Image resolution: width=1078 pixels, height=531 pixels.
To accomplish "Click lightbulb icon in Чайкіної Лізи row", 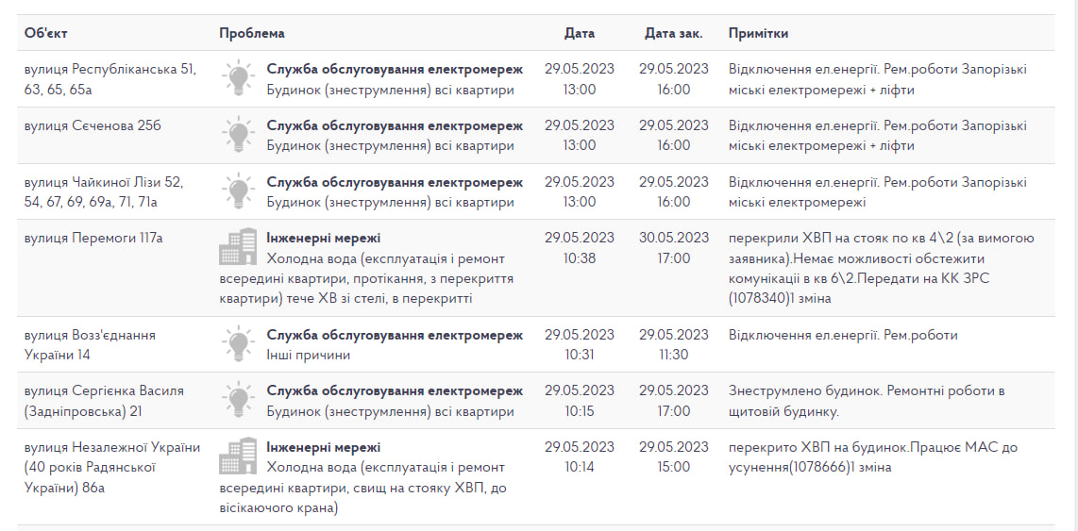I will [238, 191].
